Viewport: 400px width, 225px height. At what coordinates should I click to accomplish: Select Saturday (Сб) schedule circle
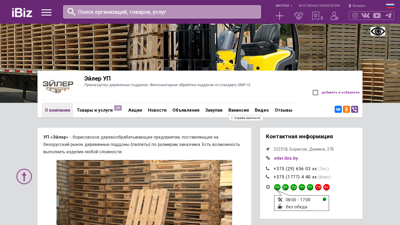point(318,187)
